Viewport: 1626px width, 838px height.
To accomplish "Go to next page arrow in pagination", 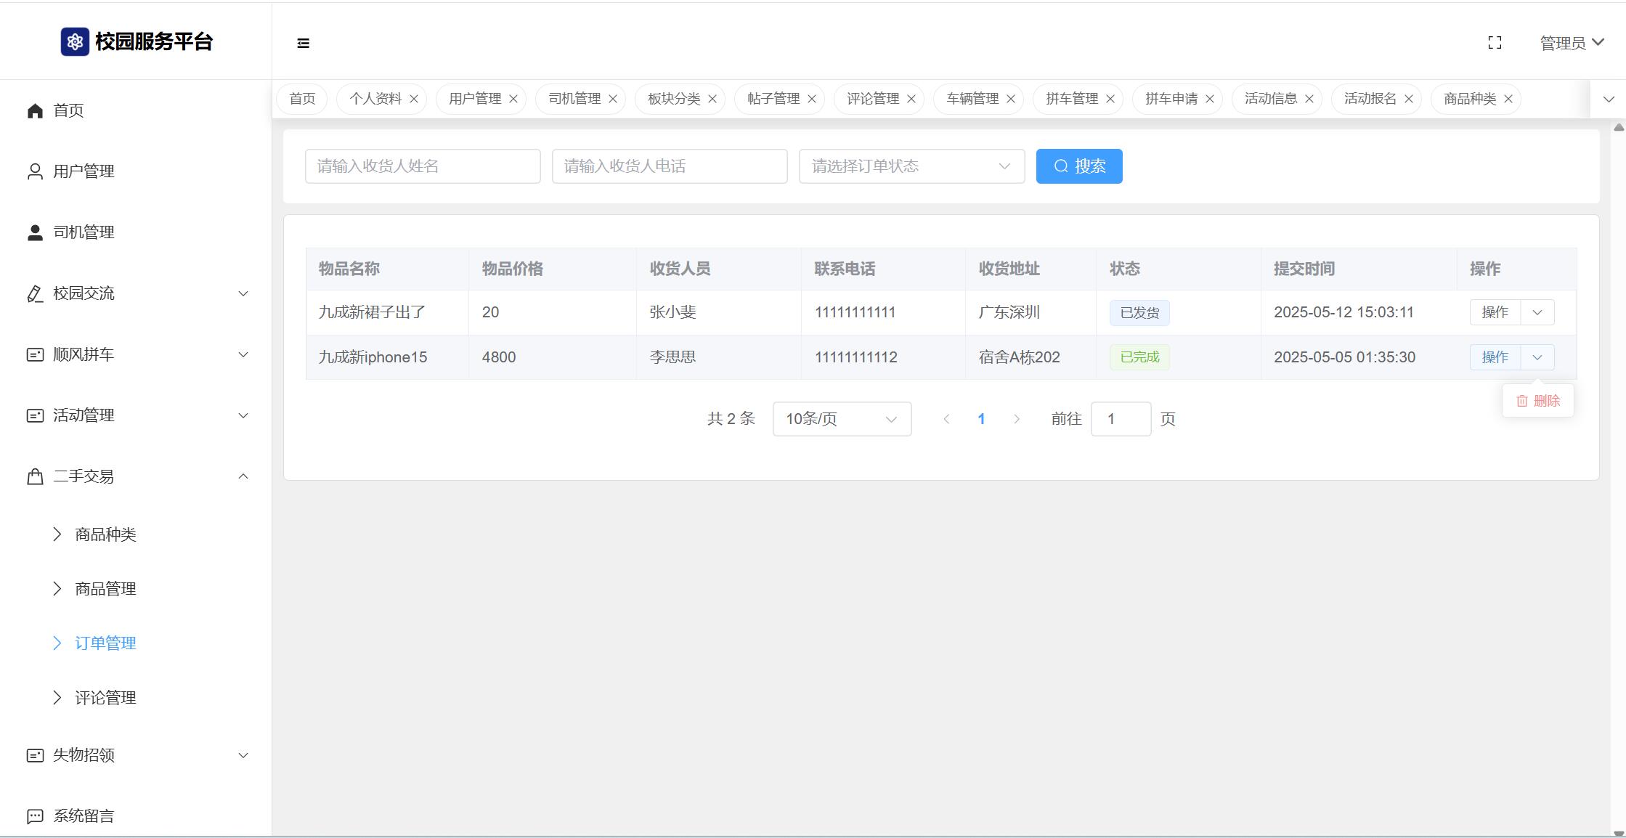I will pos(1016,419).
